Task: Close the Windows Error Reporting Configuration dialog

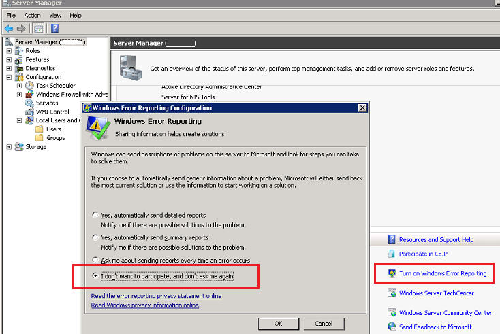Action: [362, 107]
